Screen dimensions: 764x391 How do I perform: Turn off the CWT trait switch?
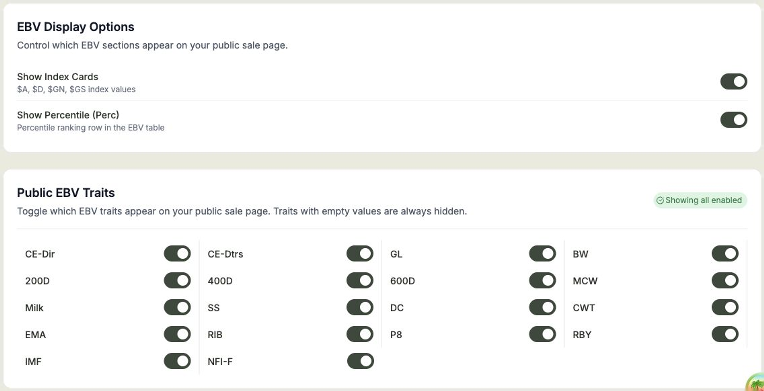(725, 307)
